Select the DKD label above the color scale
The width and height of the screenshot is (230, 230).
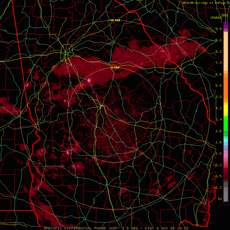[x=225, y=15]
